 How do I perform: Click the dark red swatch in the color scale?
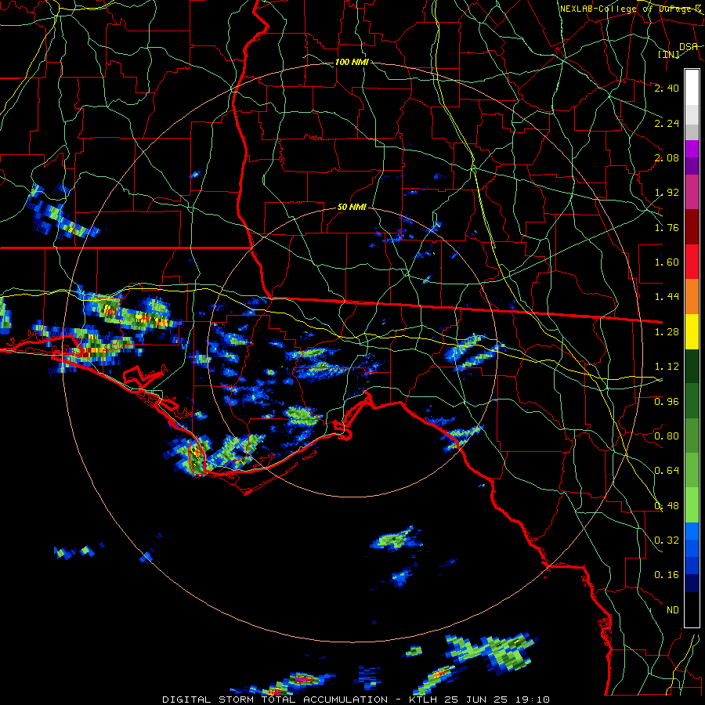[x=692, y=227]
